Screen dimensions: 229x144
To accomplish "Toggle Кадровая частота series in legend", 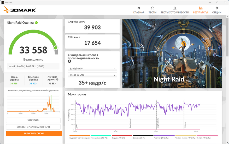I will click(80, 137).
